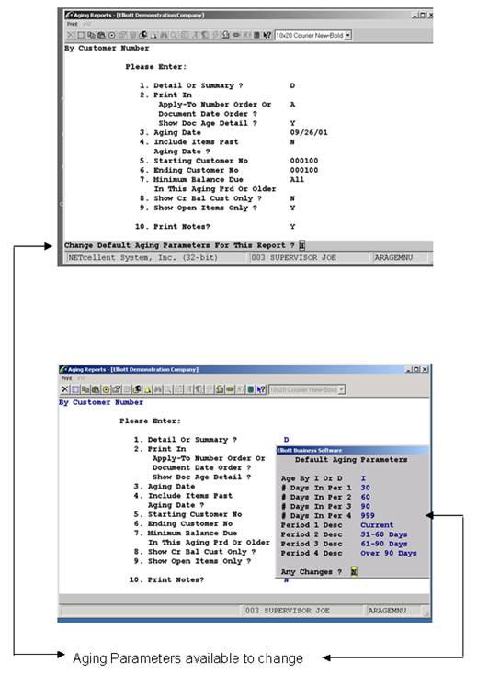Viewport: 477px width, 674px height.
Task: Click the Change Default Aging Parameters answer field
Action: click(x=301, y=245)
